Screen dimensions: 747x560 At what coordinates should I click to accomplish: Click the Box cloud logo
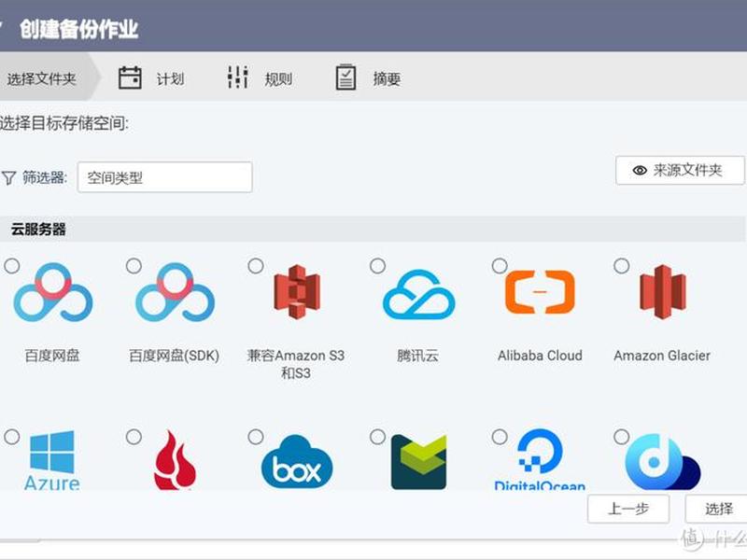(297, 462)
